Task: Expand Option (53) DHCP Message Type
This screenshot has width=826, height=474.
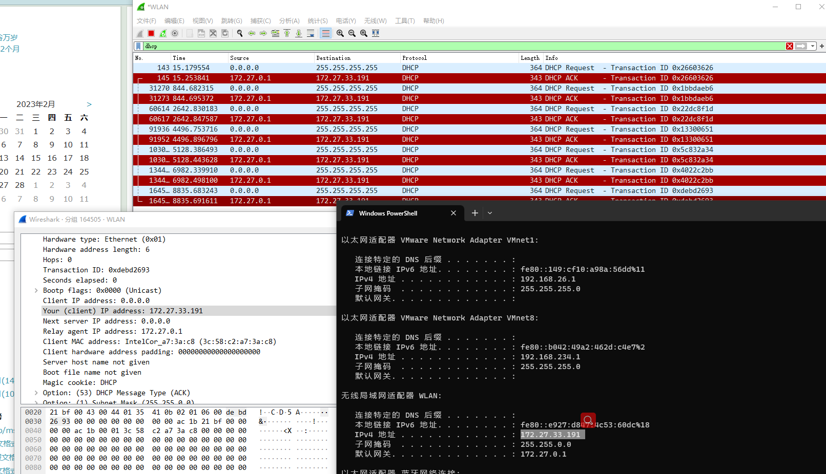Action: (36, 393)
